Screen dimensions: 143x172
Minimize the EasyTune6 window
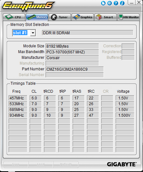coord(132,3)
